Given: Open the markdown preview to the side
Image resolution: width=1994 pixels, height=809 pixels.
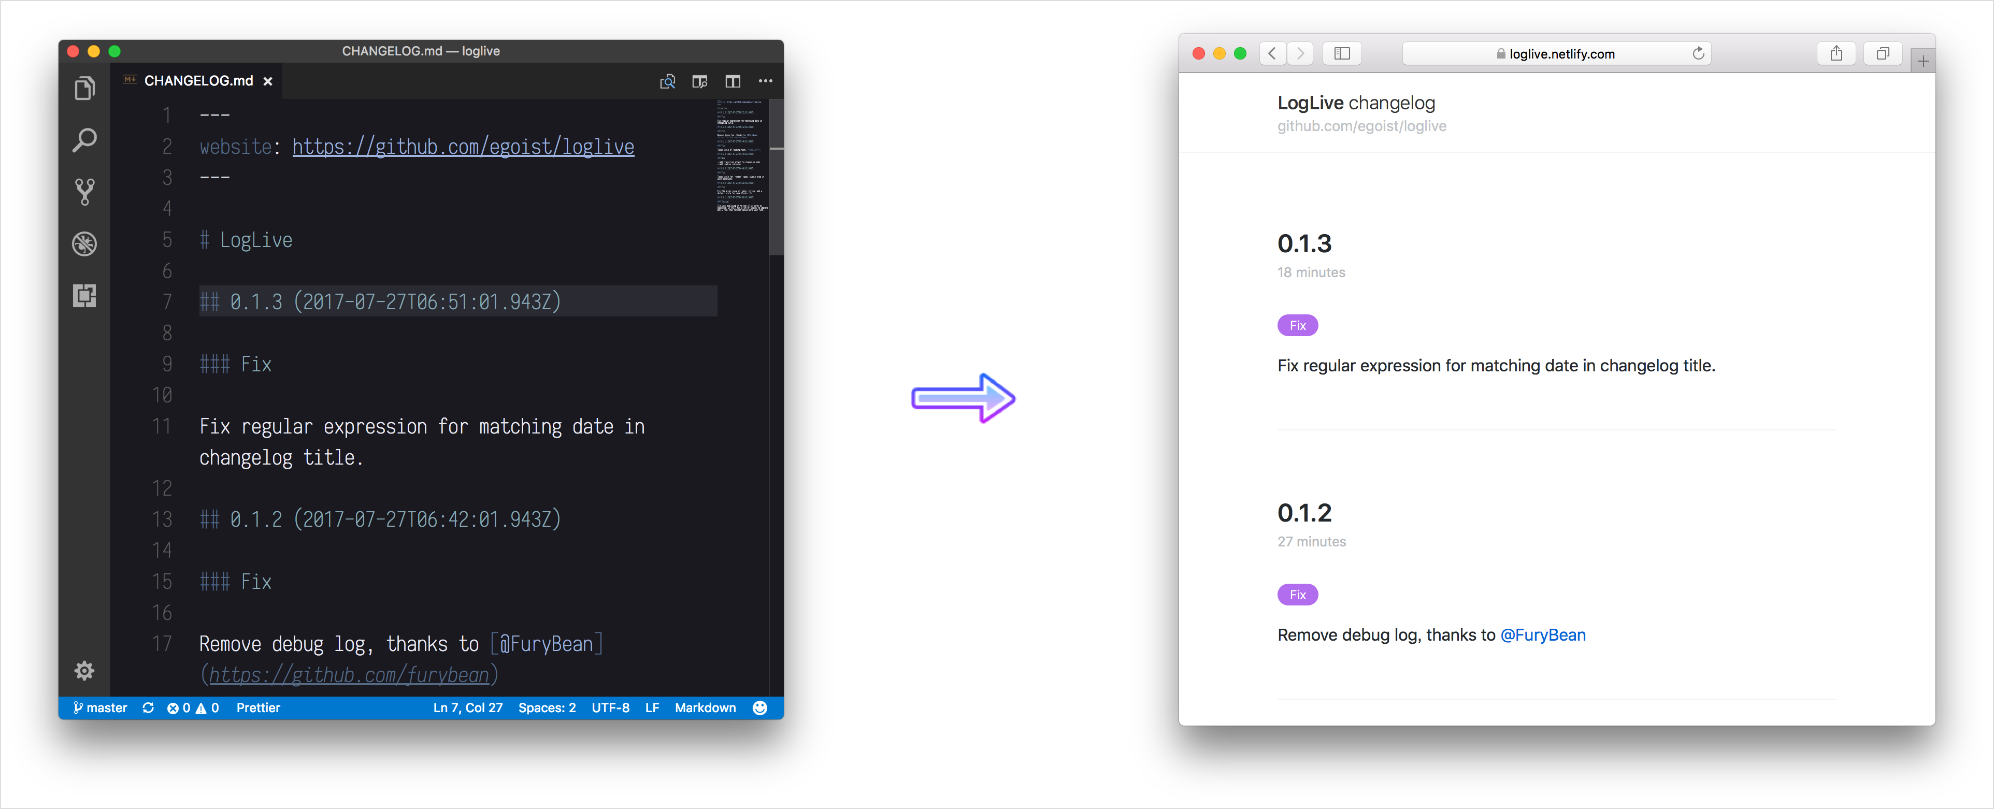Looking at the screenshot, I should click(x=700, y=81).
